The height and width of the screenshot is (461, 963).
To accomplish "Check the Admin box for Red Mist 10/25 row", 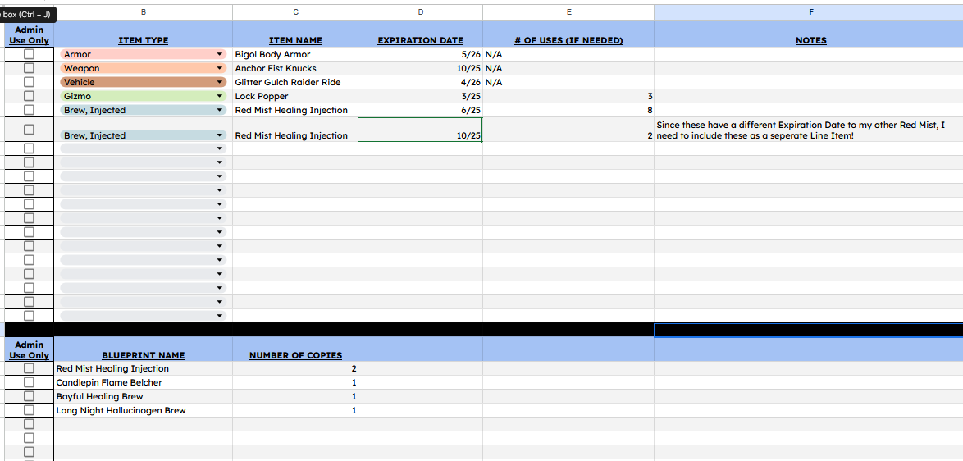I will 29,129.
